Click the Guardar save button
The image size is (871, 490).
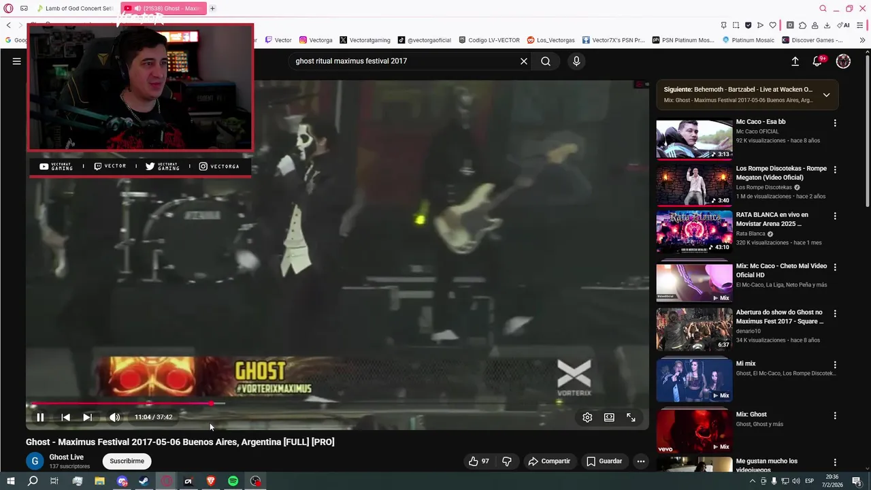(x=604, y=461)
